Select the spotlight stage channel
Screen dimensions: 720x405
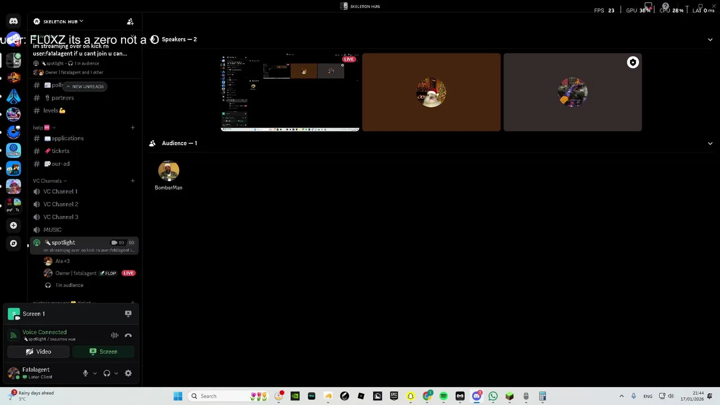tap(84, 246)
